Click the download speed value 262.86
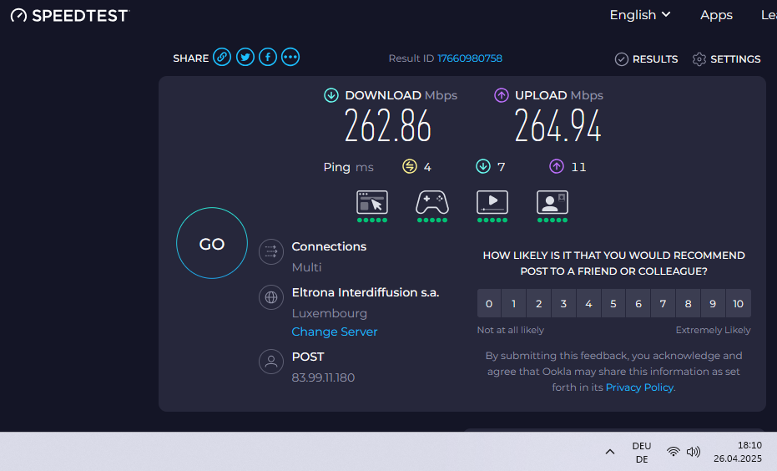The width and height of the screenshot is (777, 471). pos(388,126)
